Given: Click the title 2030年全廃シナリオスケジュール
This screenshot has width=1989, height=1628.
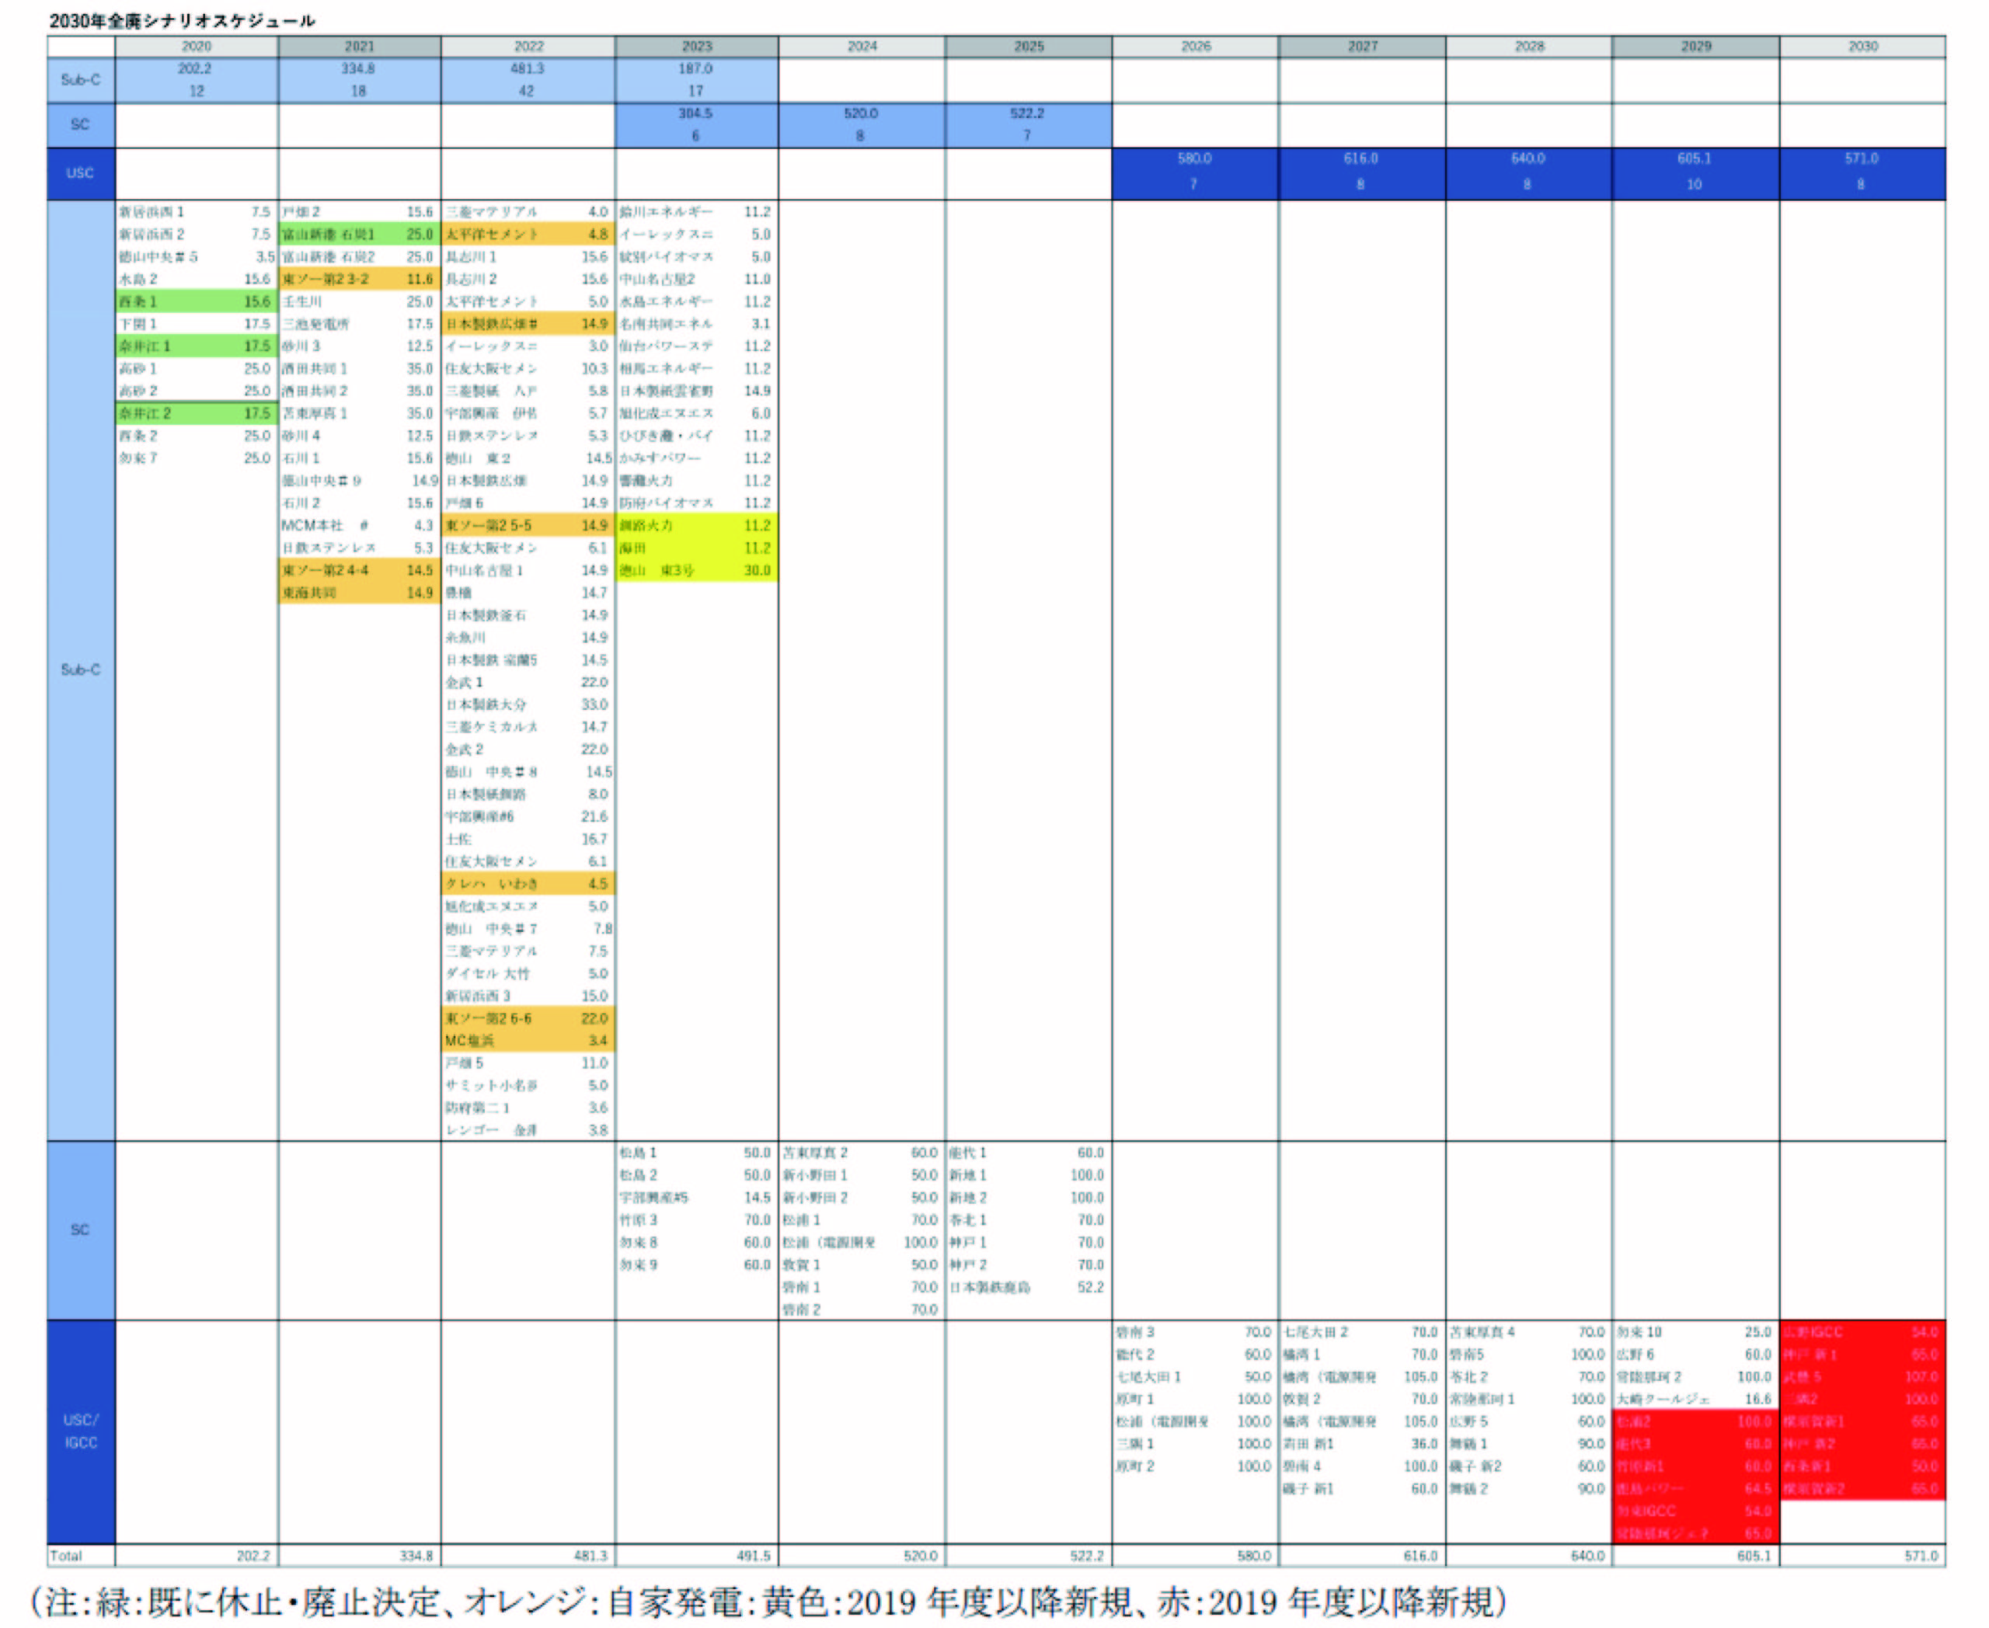Looking at the screenshot, I should click(x=182, y=19).
